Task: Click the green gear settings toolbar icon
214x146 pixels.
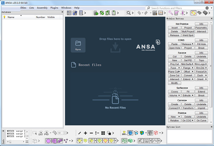Action: click(x=102, y=13)
